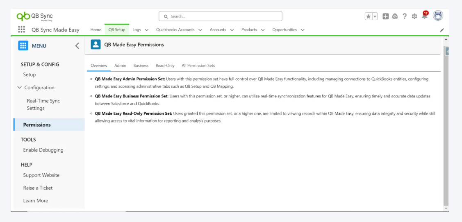Image resolution: width=462 pixels, height=222 pixels.
Task: Open the Raise a Ticket link
Action: (x=38, y=188)
